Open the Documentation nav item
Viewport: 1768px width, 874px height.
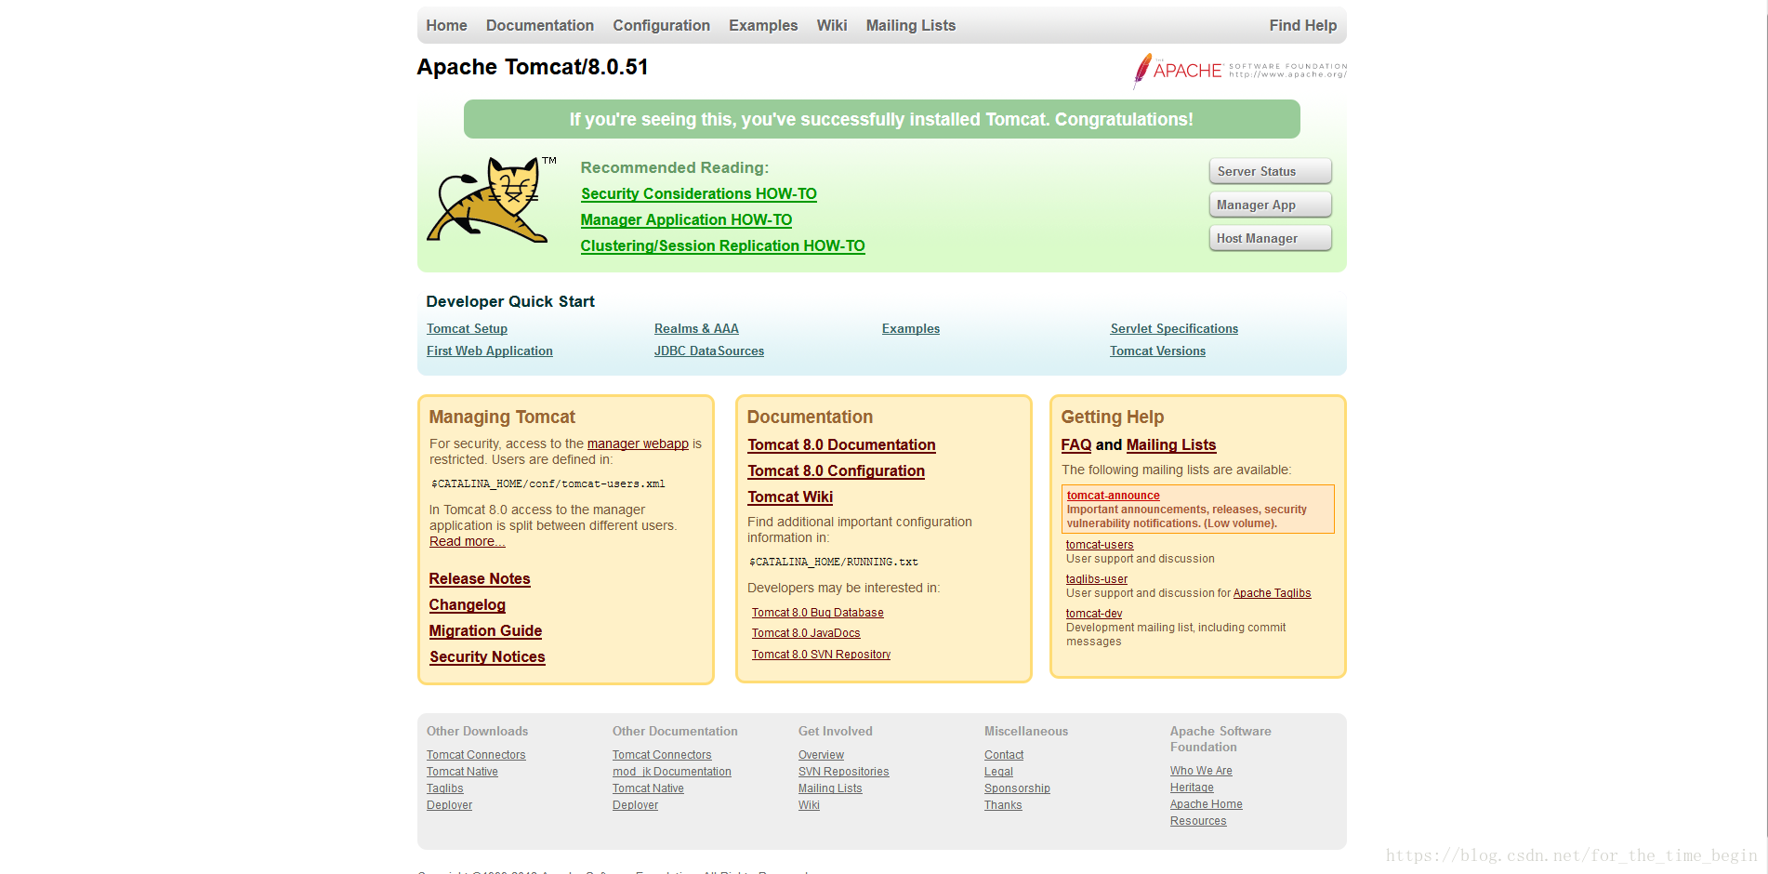(x=539, y=25)
